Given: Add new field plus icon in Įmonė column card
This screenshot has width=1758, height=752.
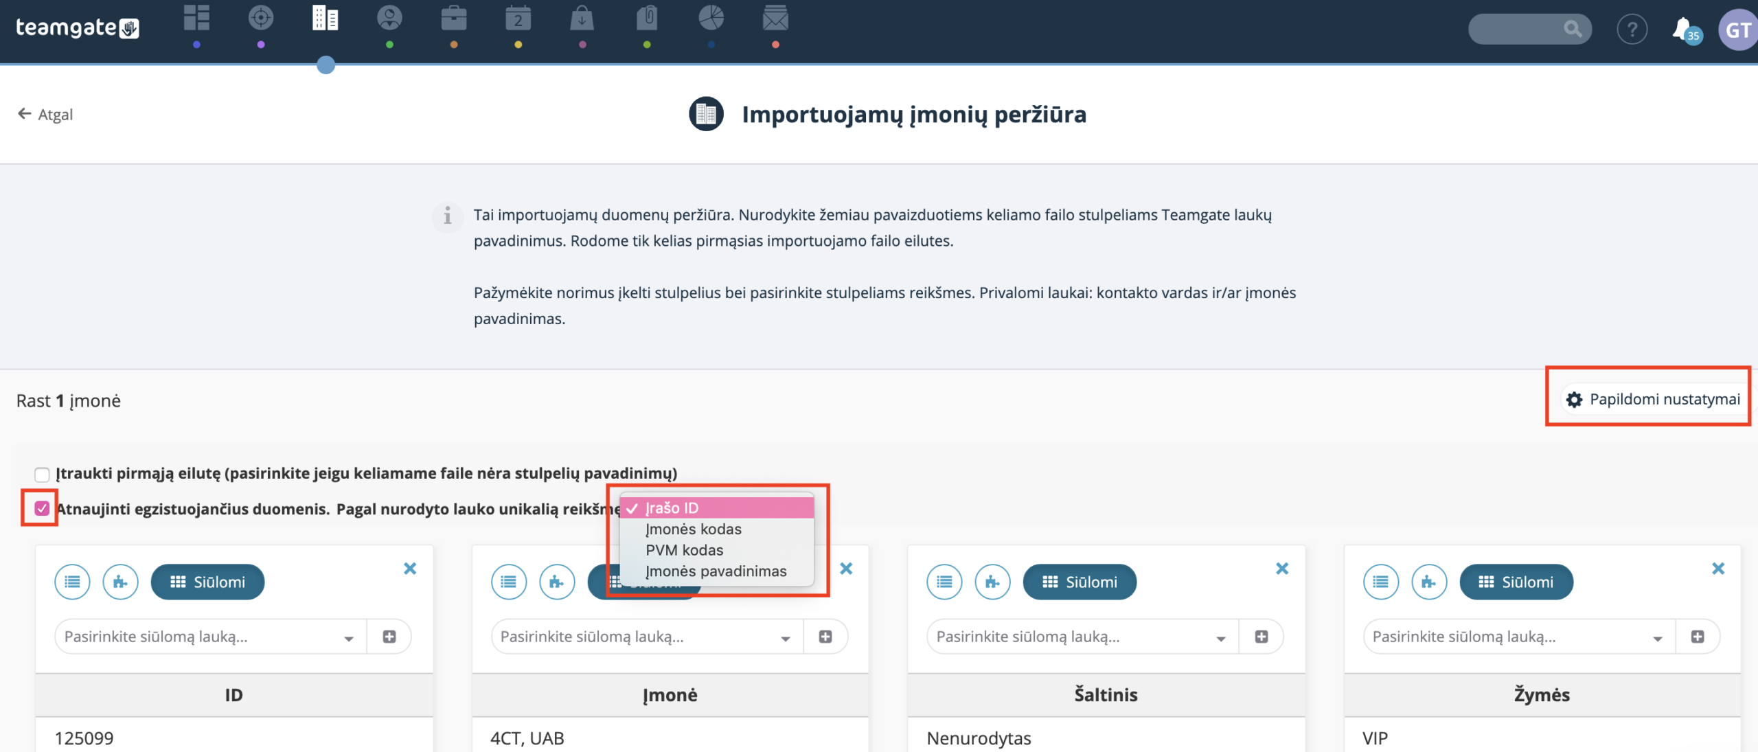Looking at the screenshot, I should (825, 637).
